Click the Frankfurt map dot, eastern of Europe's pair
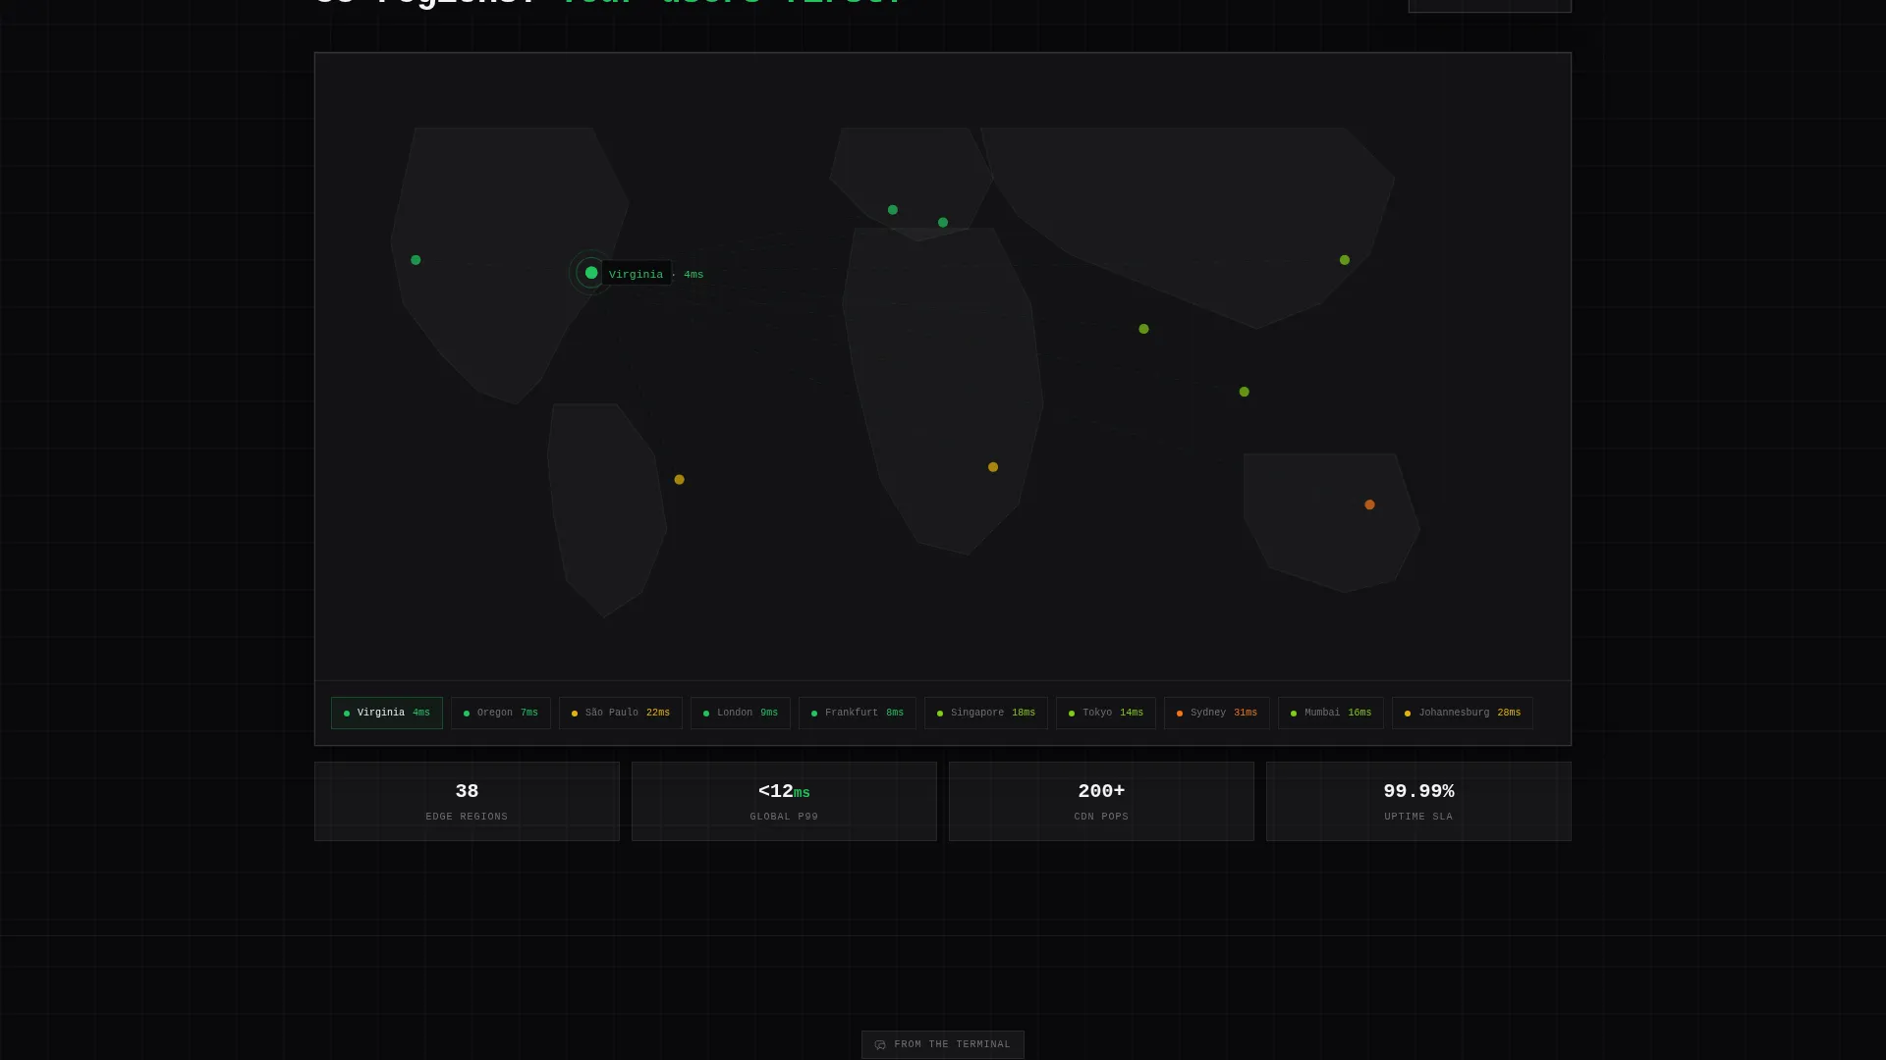1886x1060 pixels. tap(943, 223)
